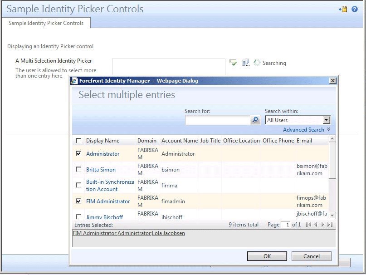Click the Check Names resolver icon
Viewport: 366px width, 275px height.
pos(233,63)
